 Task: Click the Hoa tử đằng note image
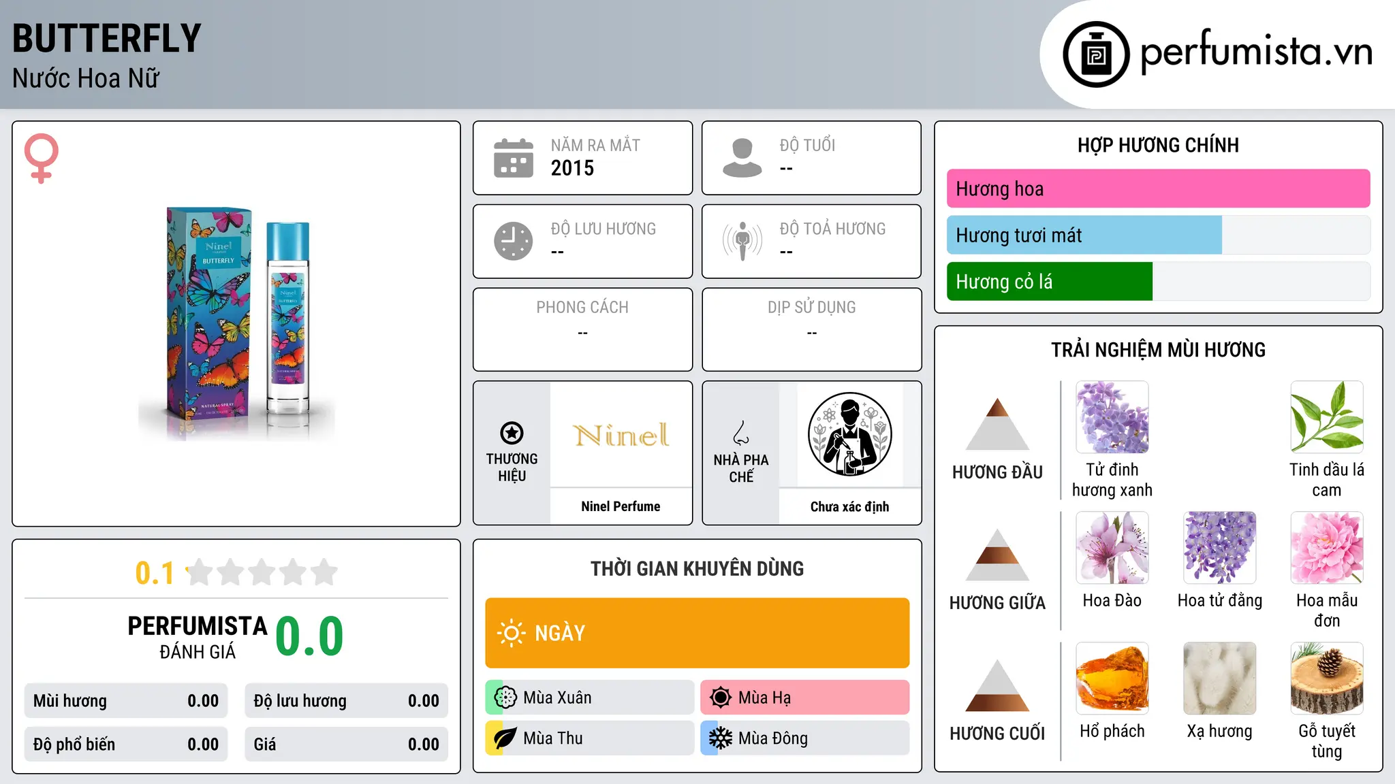pos(1220,548)
